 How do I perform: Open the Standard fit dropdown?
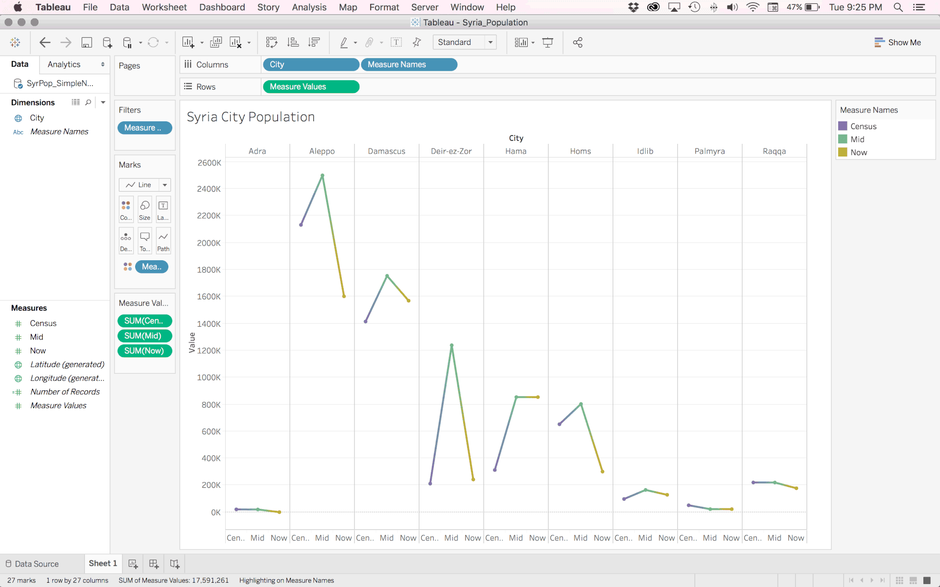tap(465, 42)
